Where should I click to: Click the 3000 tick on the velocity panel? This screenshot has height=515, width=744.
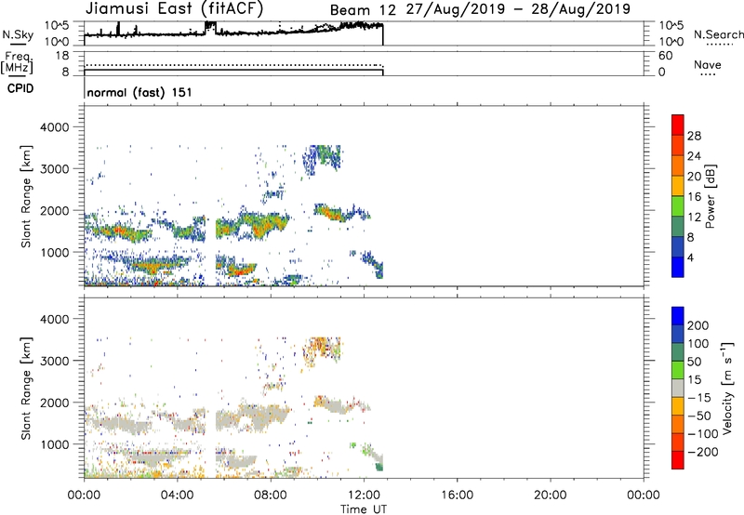click(54, 361)
